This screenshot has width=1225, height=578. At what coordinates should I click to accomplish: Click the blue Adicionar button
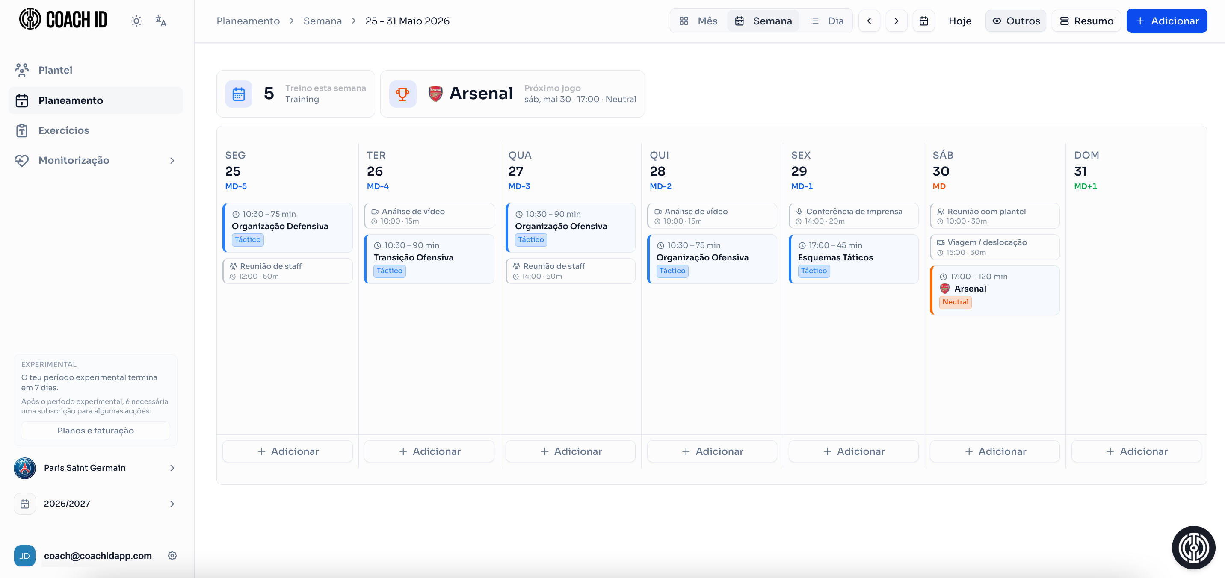point(1166,21)
